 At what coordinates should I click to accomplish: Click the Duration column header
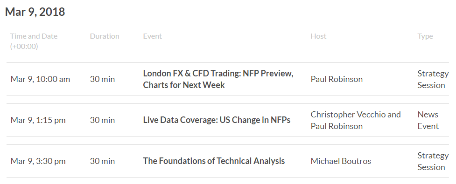click(105, 36)
